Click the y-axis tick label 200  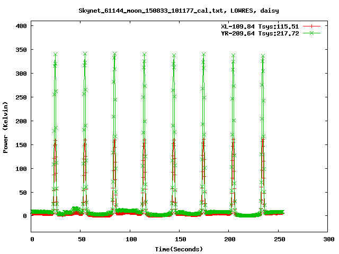[x=21, y=121]
